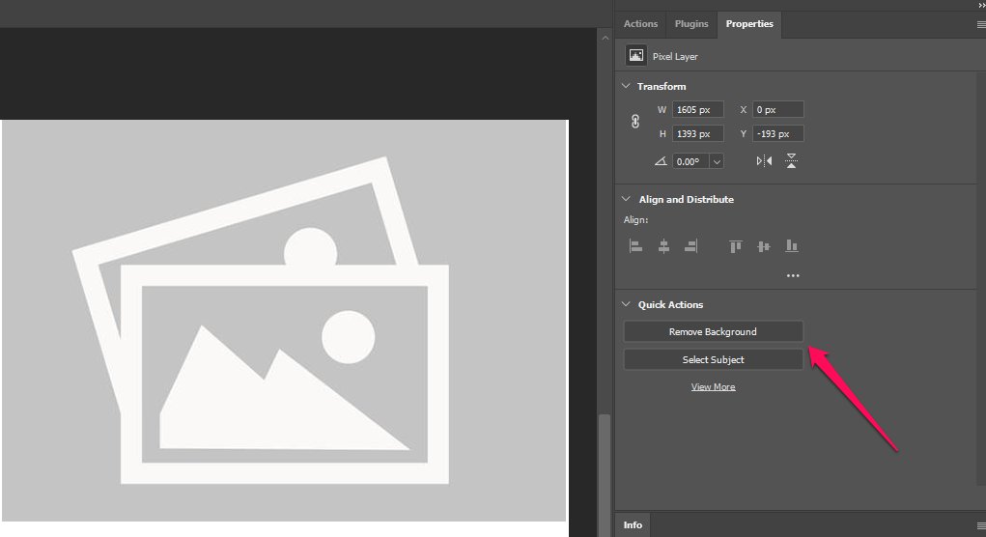Click the Y position field

pyautogui.click(x=777, y=133)
